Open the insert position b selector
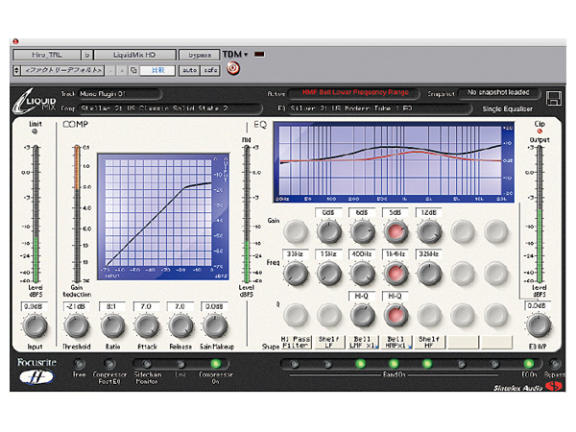 [x=87, y=55]
